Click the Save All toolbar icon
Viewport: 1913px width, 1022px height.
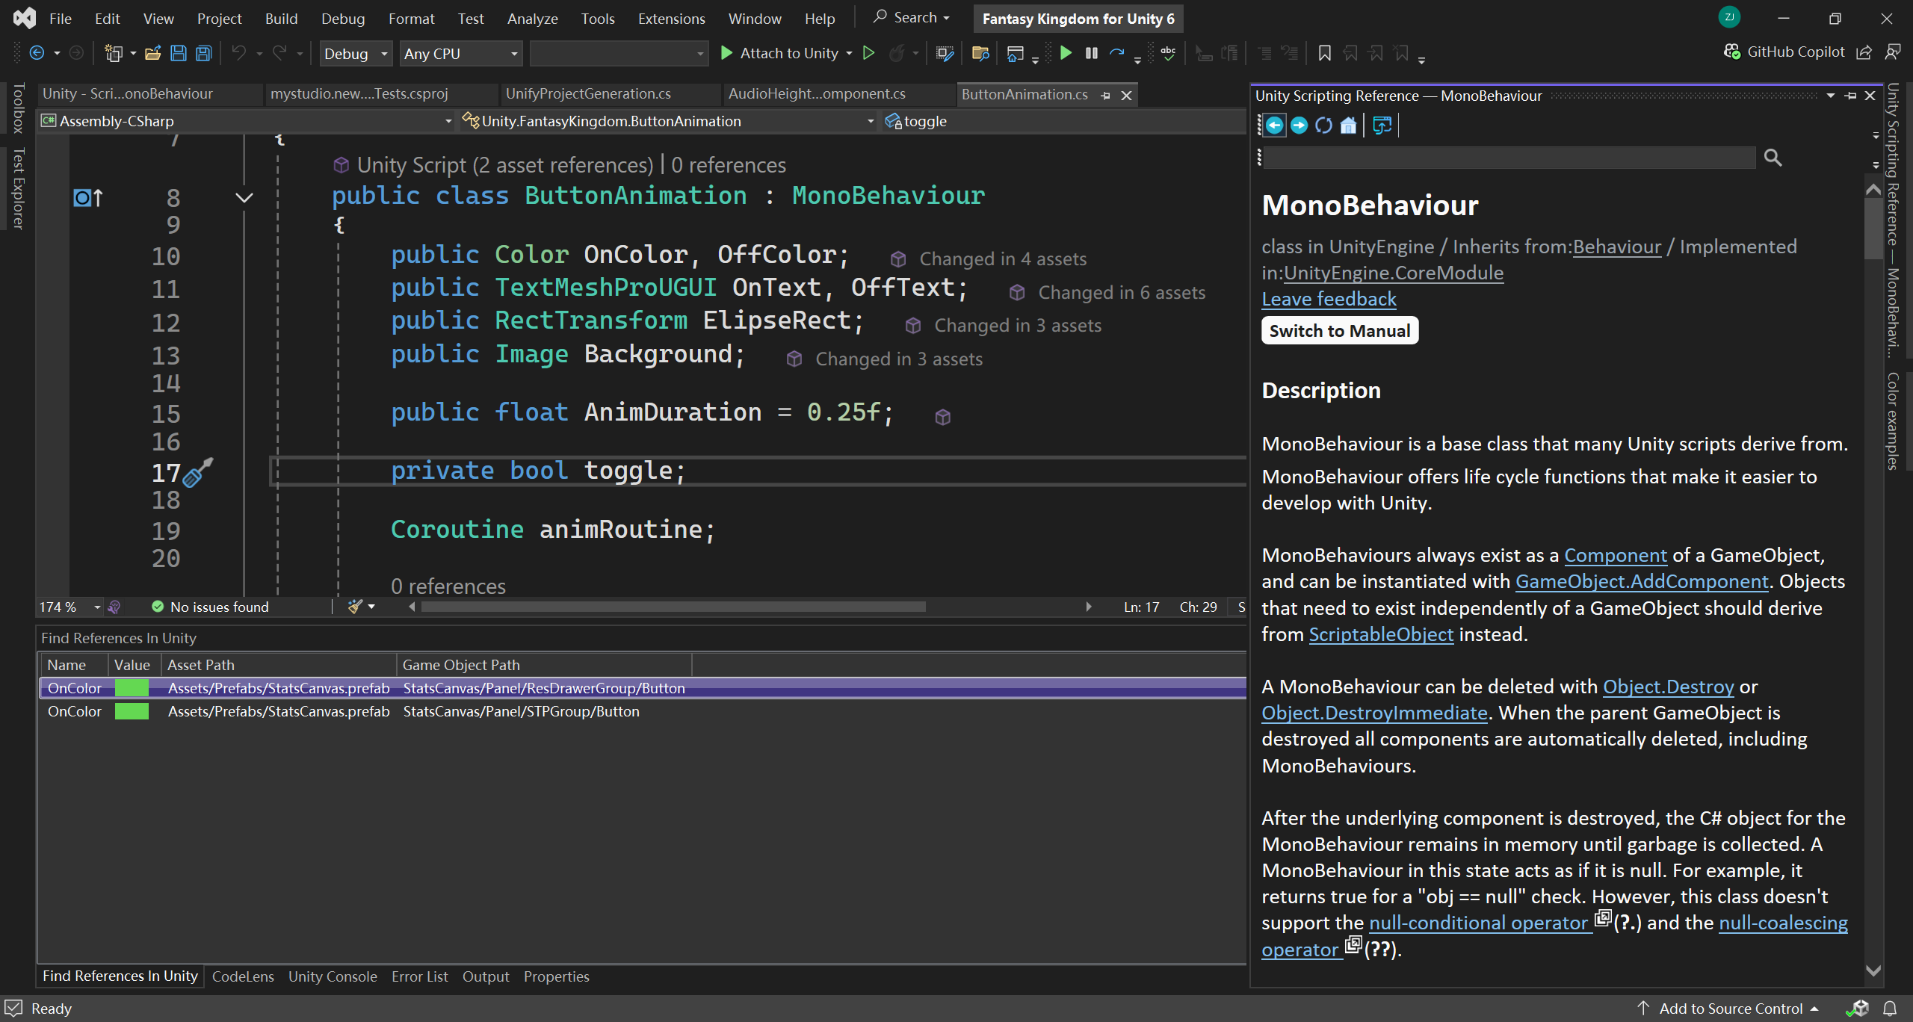pyautogui.click(x=203, y=53)
